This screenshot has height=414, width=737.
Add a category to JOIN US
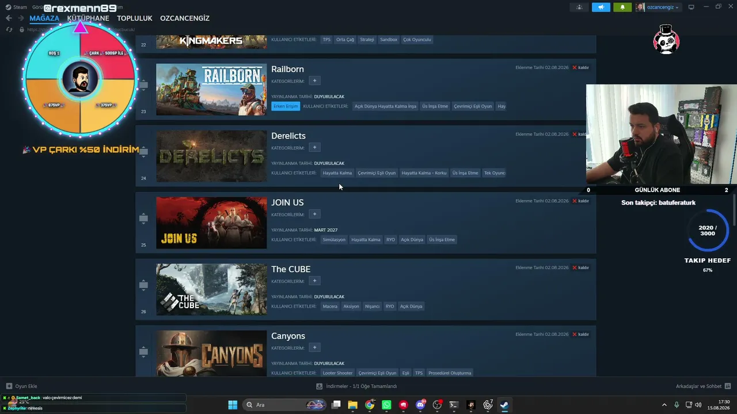pos(314,214)
